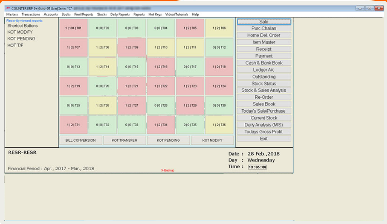Image resolution: width=387 pixels, height=224 pixels.
Task: Open Recently viewed reports link
Action: point(25,21)
